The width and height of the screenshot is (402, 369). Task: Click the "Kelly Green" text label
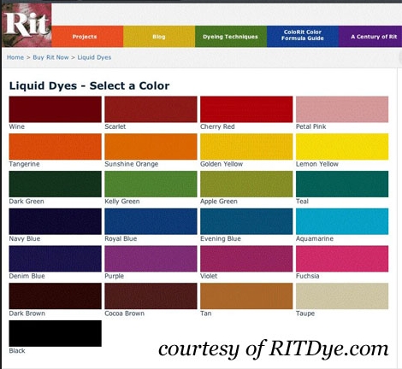[x=122, y=202]
